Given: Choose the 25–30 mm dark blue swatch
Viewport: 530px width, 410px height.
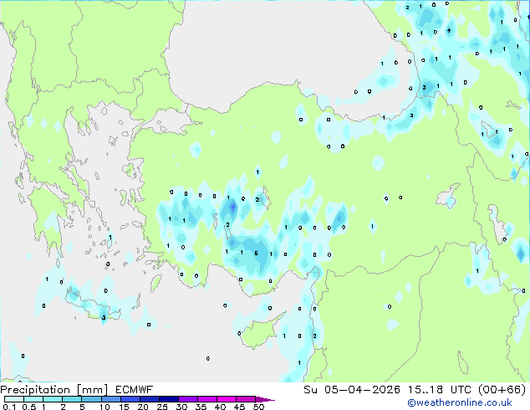Looking at the screenshot, I should click(x=168, y=399).
